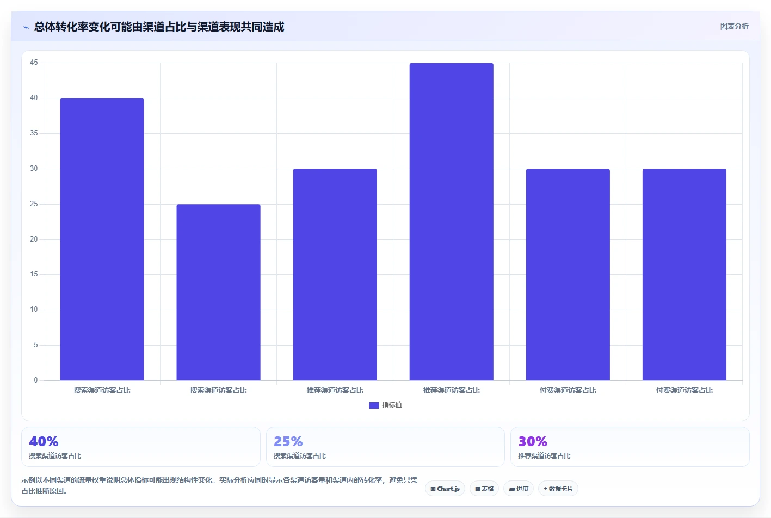Screen dimensions: 771x518
Task: Click the 总体转化率变化 card title text
Action: click(159, 27)
